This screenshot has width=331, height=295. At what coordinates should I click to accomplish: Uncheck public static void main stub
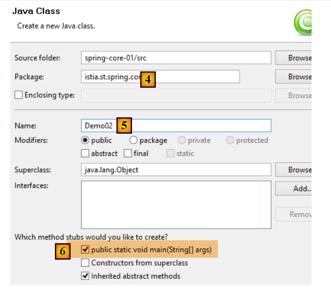(x=85, y=250)
